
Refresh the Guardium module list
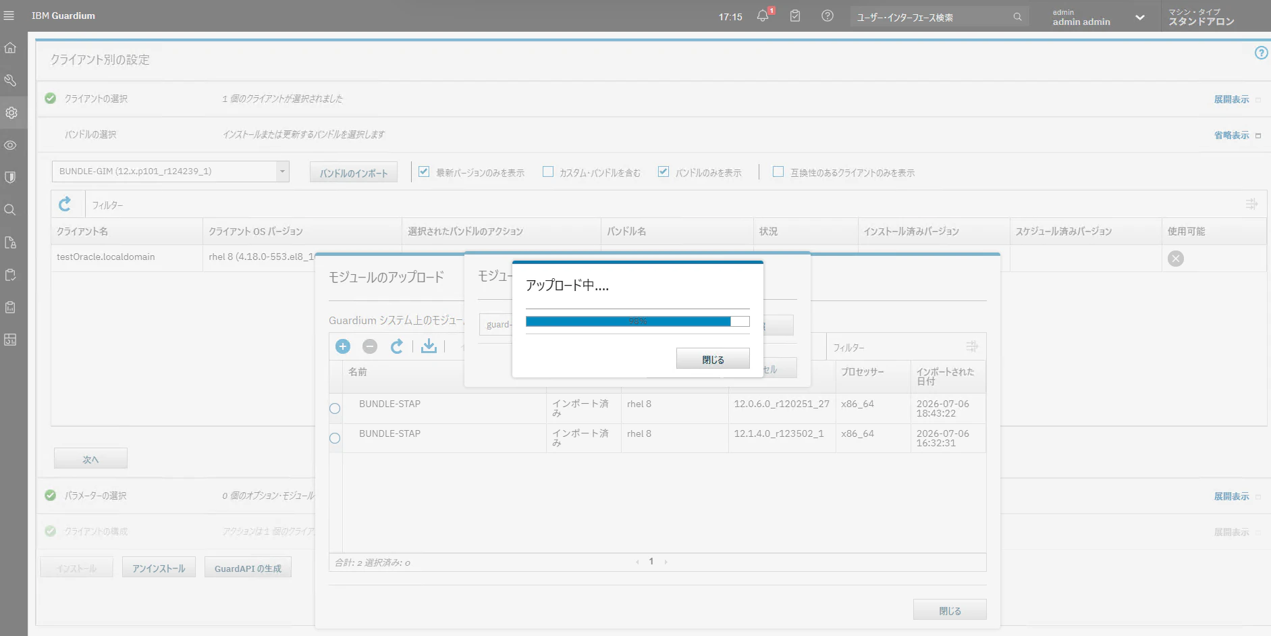[397, 346]
